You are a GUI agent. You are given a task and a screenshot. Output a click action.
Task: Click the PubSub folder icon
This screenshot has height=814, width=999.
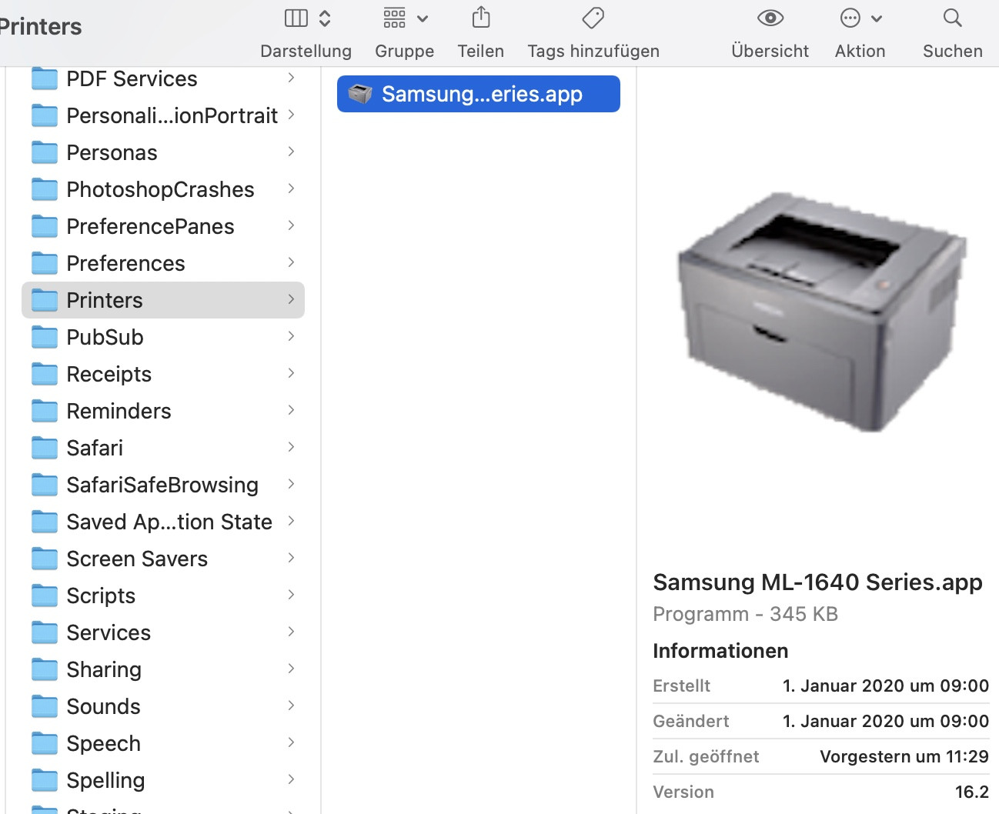(45, 337)
